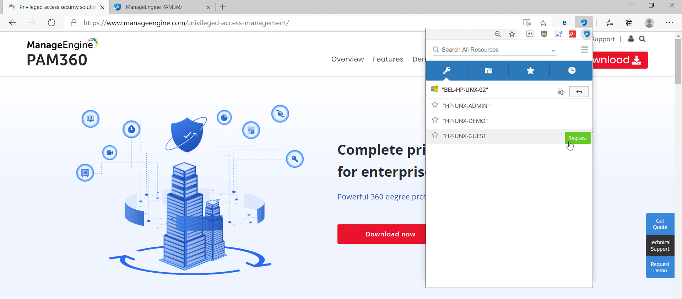Favorite the HP-UNX-ADMIN account star
This screenshot has width=682, height=299.
435,105
